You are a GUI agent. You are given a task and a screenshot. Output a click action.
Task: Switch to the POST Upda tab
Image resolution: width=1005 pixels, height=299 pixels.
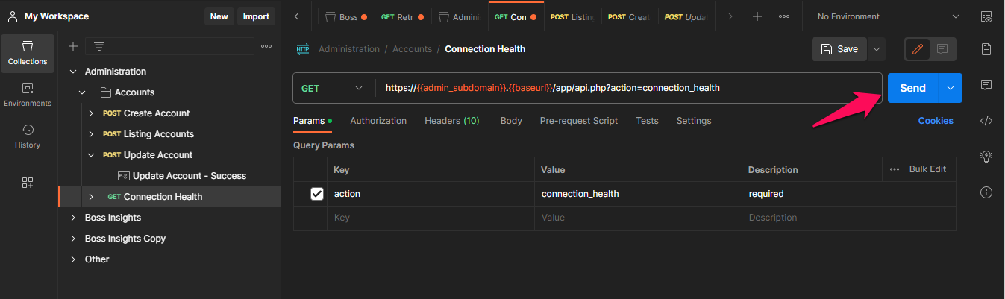687,16
